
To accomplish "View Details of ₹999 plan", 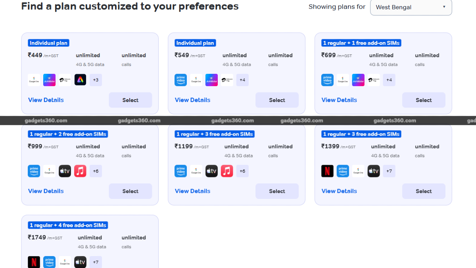I will (x=46, y=191).
